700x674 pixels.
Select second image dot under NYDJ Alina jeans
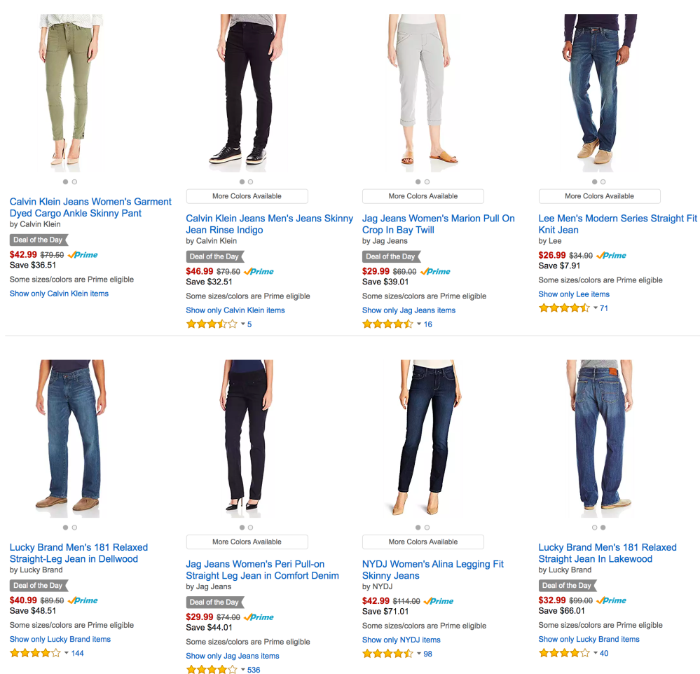tap(427, 528)
